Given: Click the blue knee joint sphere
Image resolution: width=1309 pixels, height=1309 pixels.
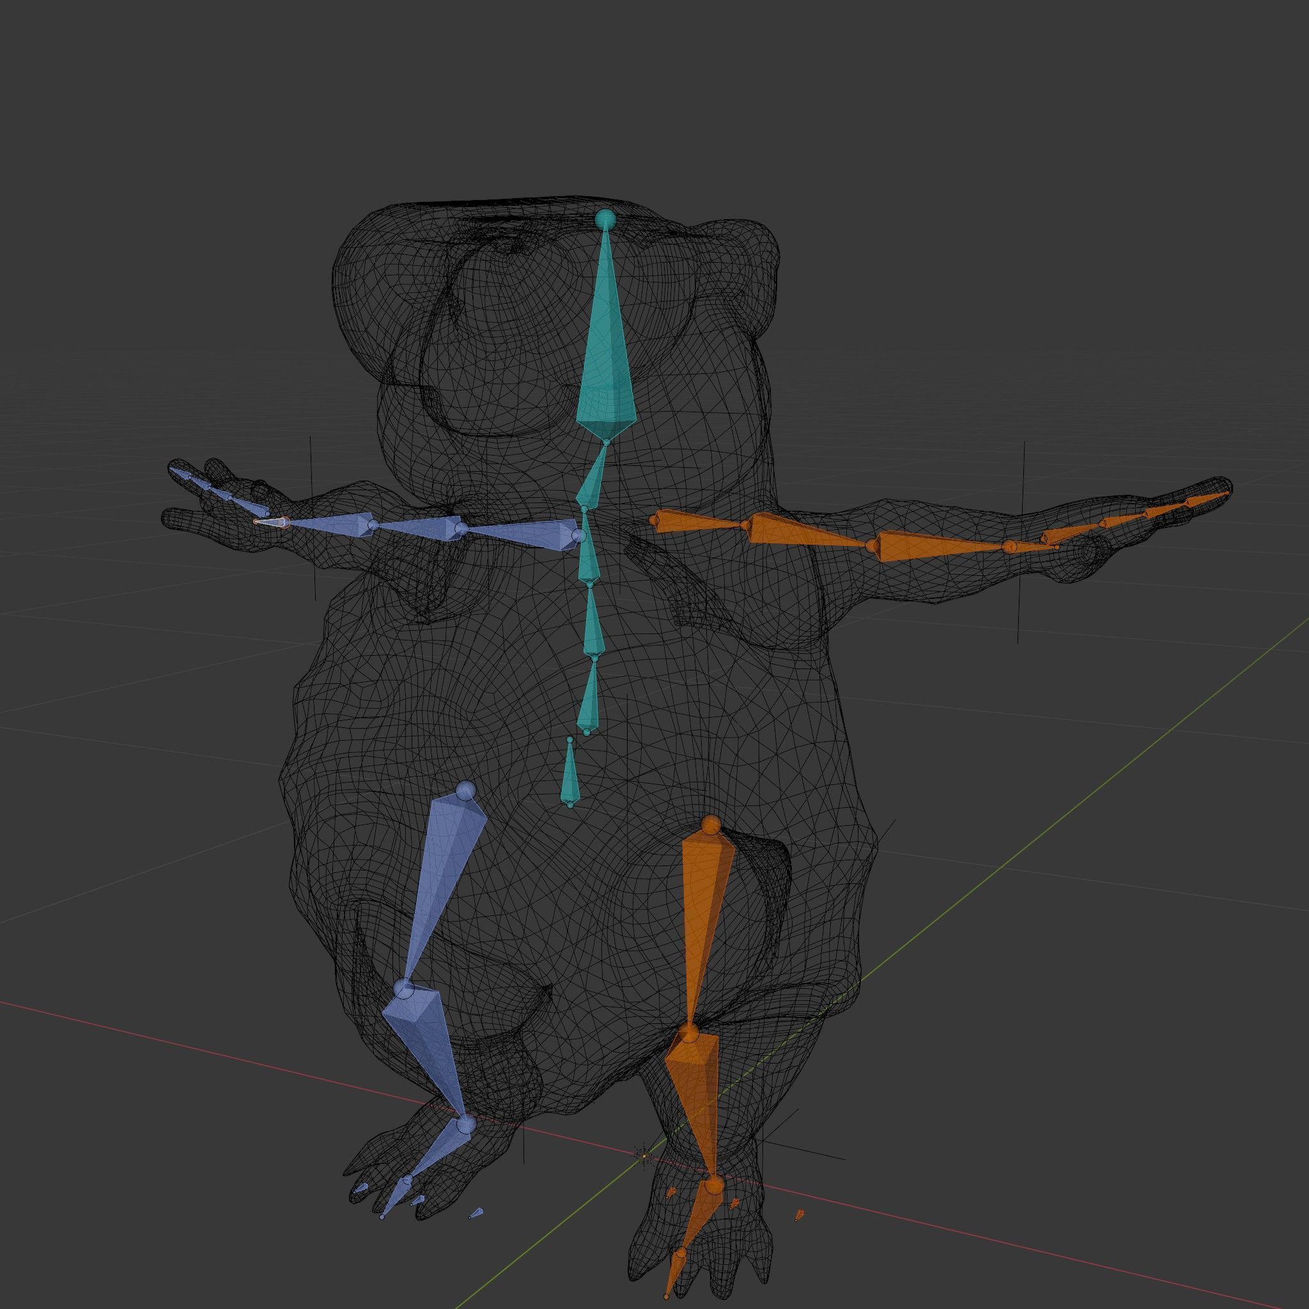Looking at the screenshot, I should [x=405, y=988].
